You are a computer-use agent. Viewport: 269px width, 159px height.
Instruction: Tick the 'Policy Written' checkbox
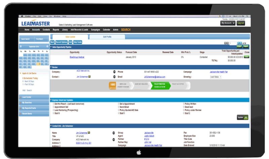pyautogui.click(x=184, y=104)
